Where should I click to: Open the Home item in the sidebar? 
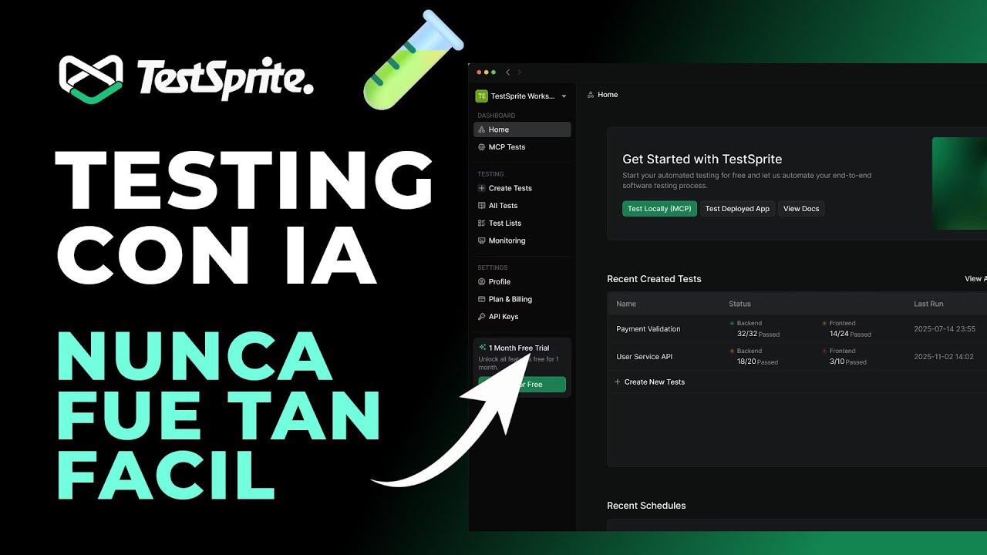[x=522, y=129]
